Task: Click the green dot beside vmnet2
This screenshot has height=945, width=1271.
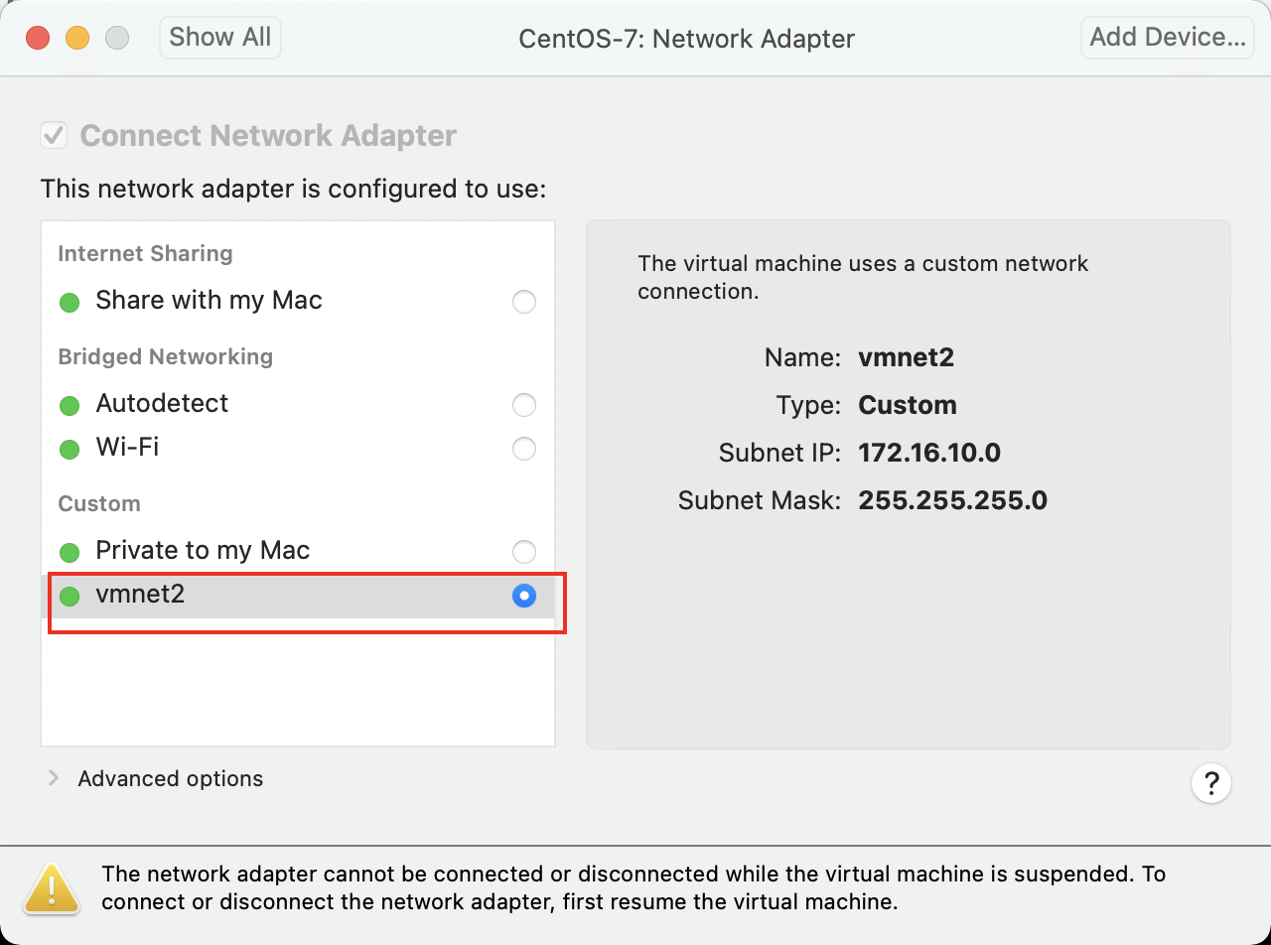Action: [70, 597]
